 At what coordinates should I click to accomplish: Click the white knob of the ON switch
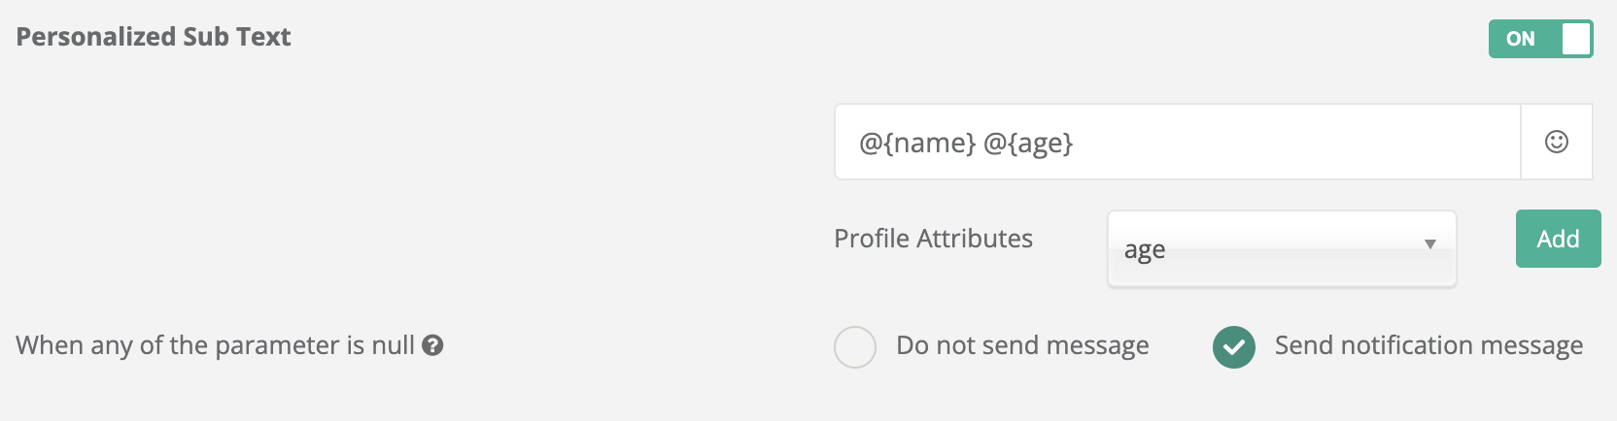[x=1575, y=39]
